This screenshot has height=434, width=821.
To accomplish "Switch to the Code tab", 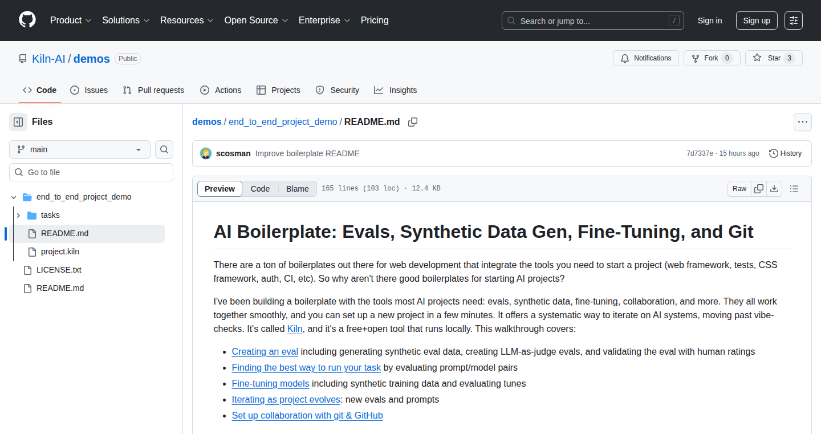I will 40,90.
